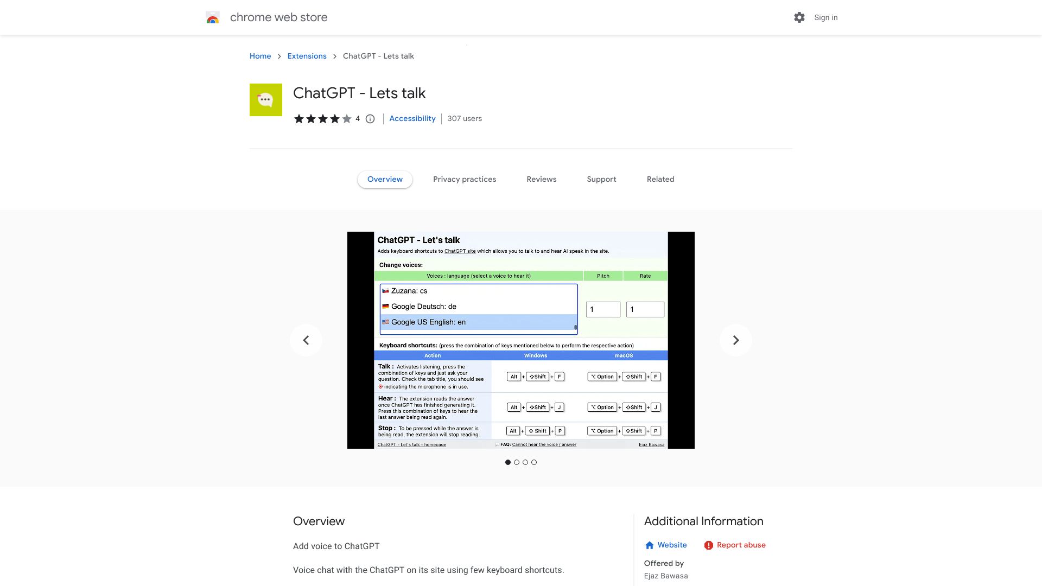The width and height of the screenshot is (1042, 586).
Task: Select the next carousel slide indicator
Action: (x=516, y=462)
